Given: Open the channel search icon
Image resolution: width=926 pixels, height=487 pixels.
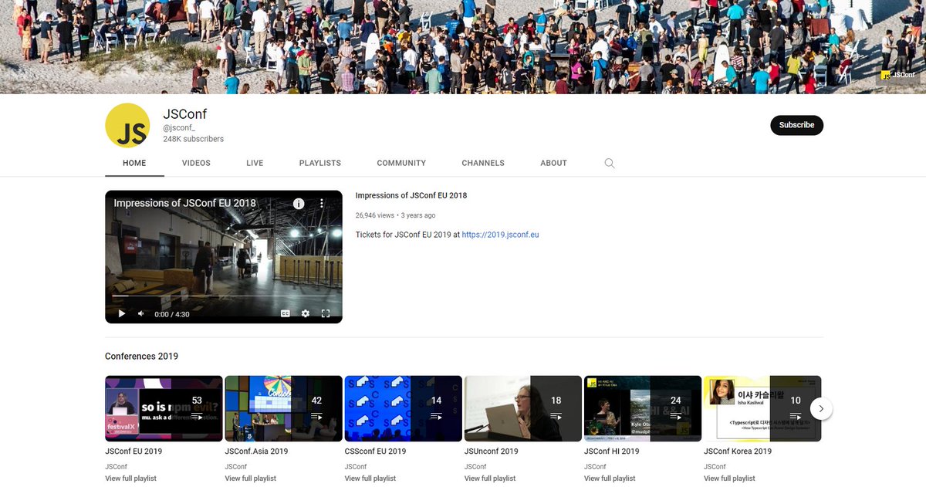Looking at the screenshot, I should [x=609, y=163].
